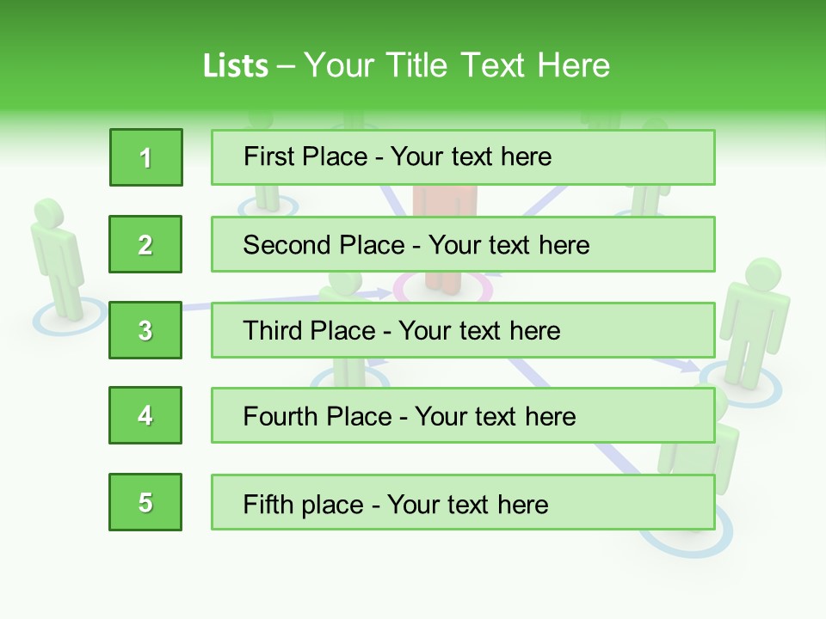Click the First Place text bar
The image size is (826, 619).
(x=463, y=157)
